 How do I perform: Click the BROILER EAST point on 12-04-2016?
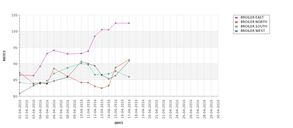pyautogui.click(x=95, y=36)
